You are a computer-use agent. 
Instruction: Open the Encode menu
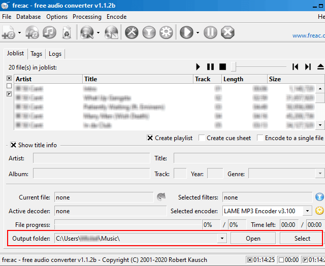tap(116, 17)
